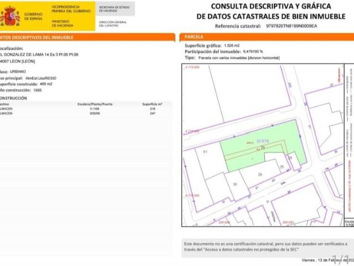Select parcel number 30 on the map
The height and width of the screenshot is (266, 354).
[x=235, y=184]
